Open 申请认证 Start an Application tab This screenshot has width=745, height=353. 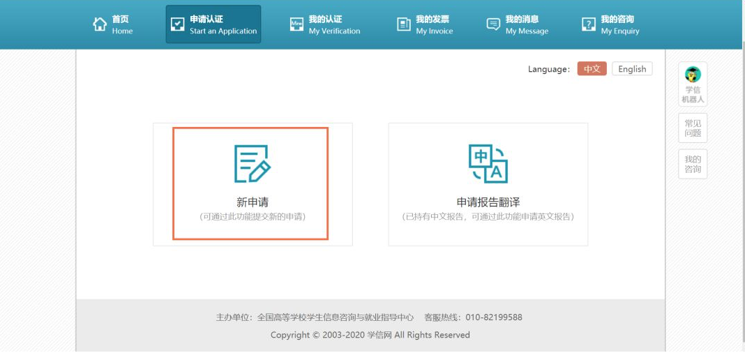point(213,24)
